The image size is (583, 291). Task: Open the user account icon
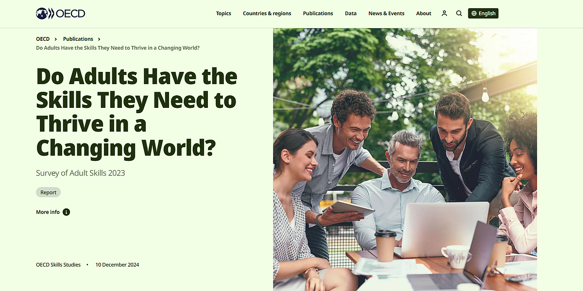pos(444,14)
